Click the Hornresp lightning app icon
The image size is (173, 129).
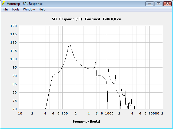click(3, 3)
